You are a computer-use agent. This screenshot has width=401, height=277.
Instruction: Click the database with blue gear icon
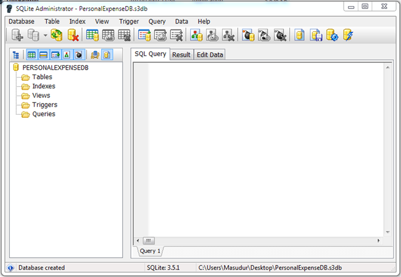point(332,35)
